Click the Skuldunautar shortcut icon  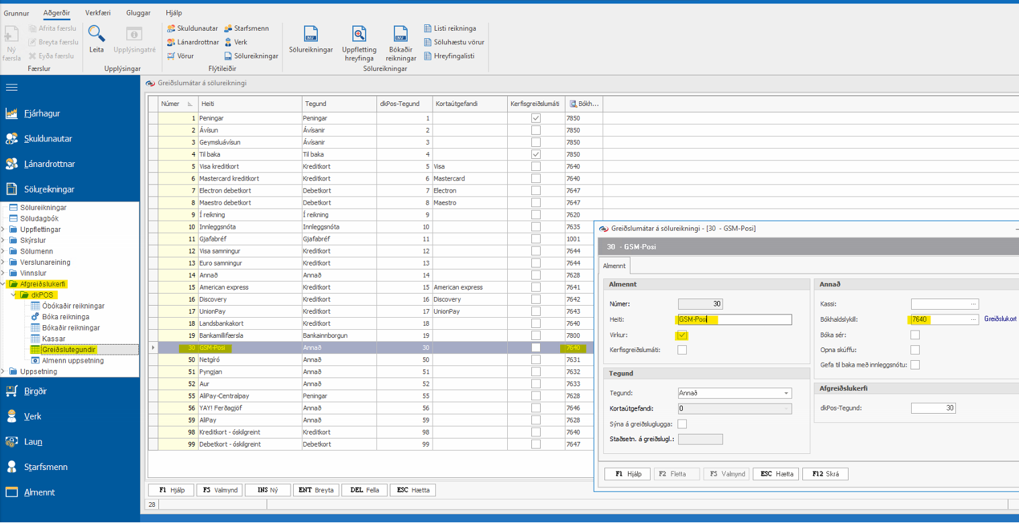171,28
